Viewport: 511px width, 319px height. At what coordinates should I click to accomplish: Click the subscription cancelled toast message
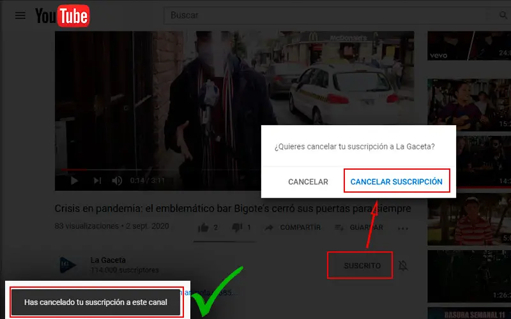pyautogui.click(x=96, y=302)
